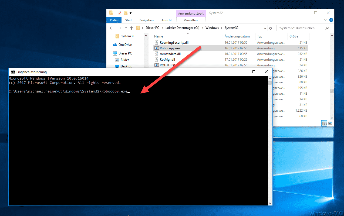
Task: Minimize the System32 Explorer window
Action: click(x=303, y=13)
